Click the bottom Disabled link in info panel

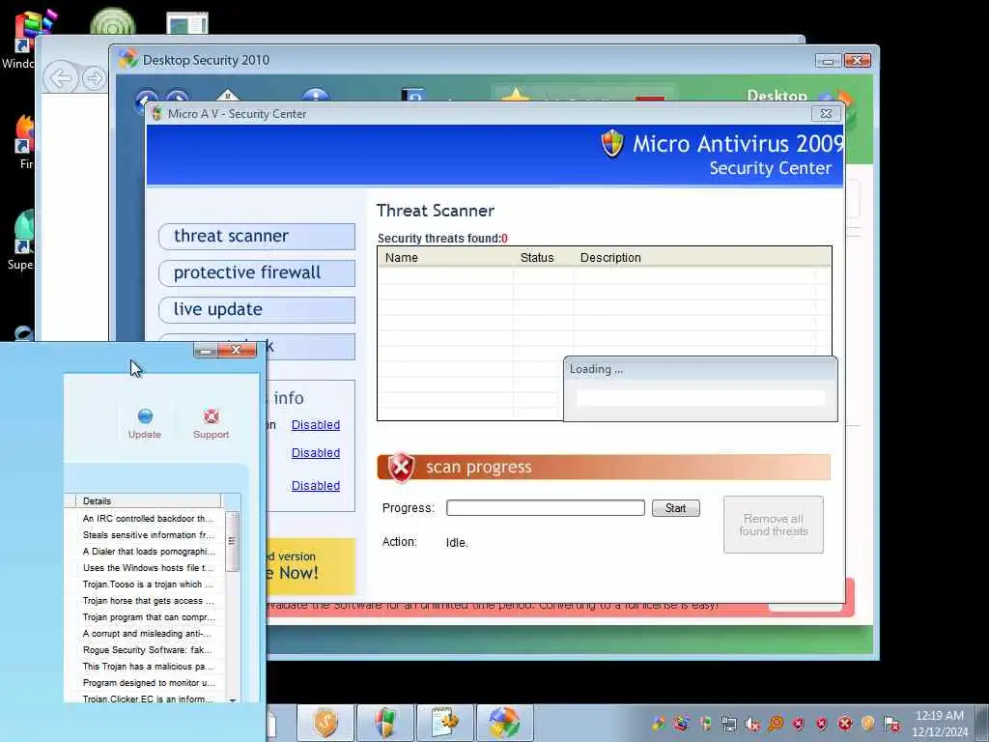point(316,485)
